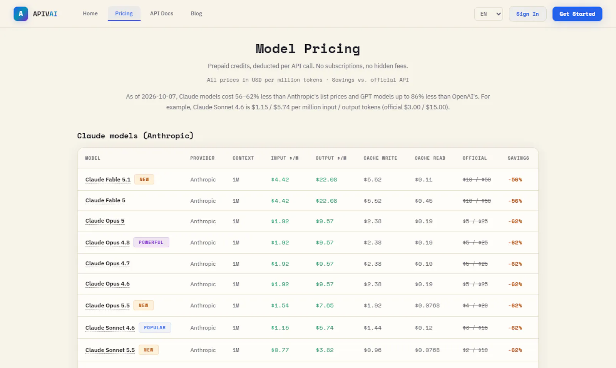This screenshot has width=616, height=368.
Task: Click the NEW badge beside Claude Fable 5.1
Action: [144, 180]
